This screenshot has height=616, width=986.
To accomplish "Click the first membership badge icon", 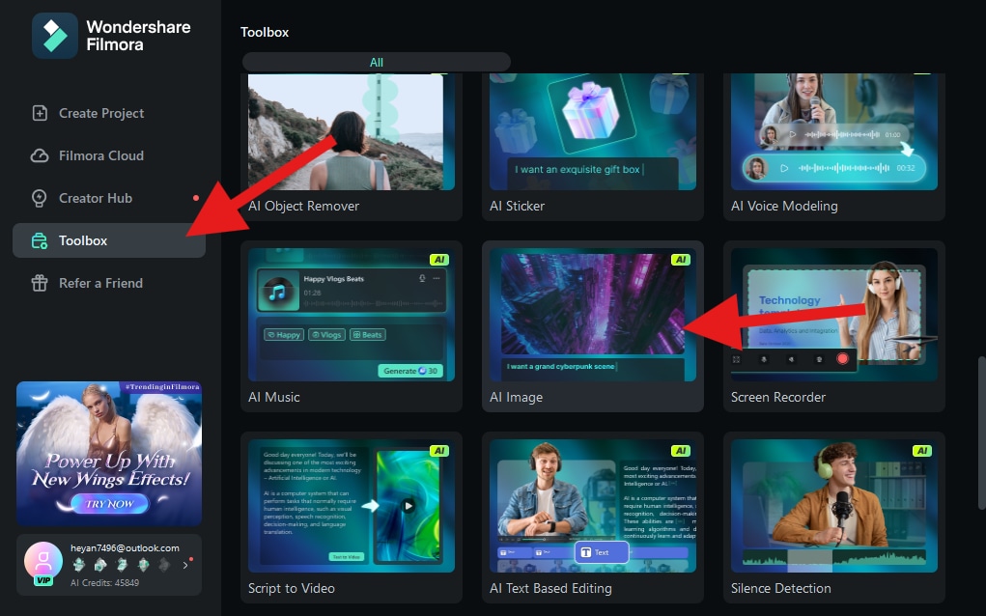I will pos(79,565).
